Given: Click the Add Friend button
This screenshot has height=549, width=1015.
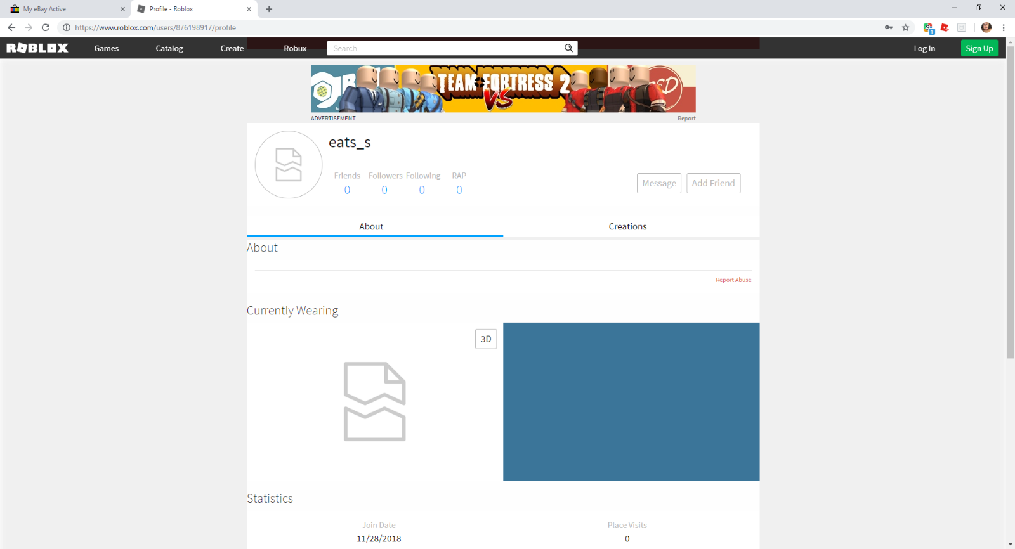Looking at the screenshot, I should [714, 183].
